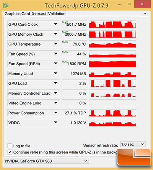
Task: Click the GPU Load red history graph
Action: click(x=112, y=83)
